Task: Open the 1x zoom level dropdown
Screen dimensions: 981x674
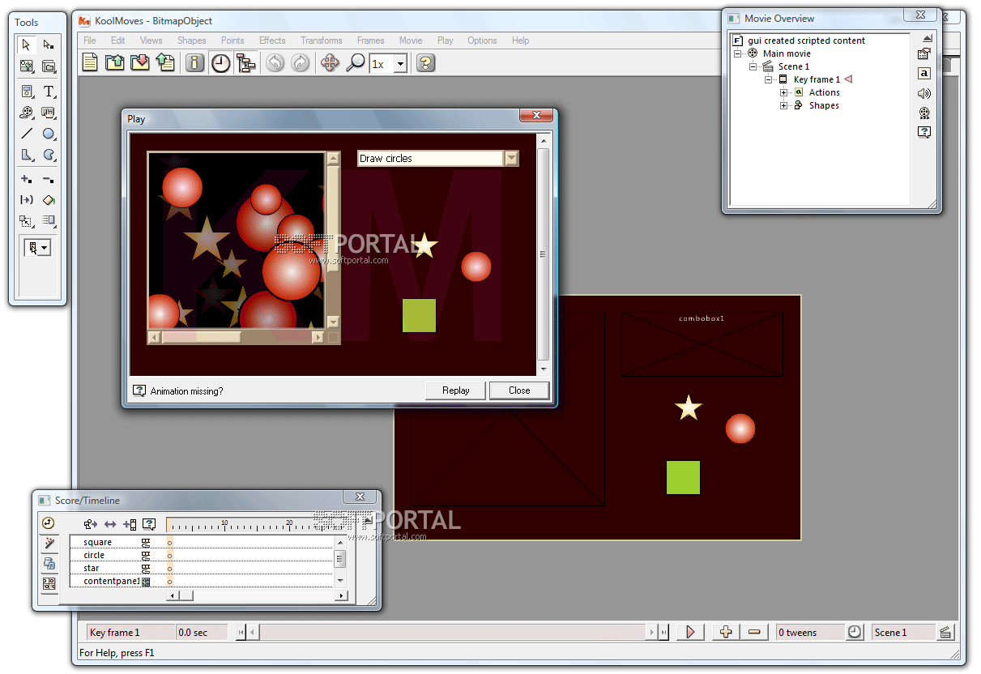Action: pyautogui.click(x=400, y=64)
